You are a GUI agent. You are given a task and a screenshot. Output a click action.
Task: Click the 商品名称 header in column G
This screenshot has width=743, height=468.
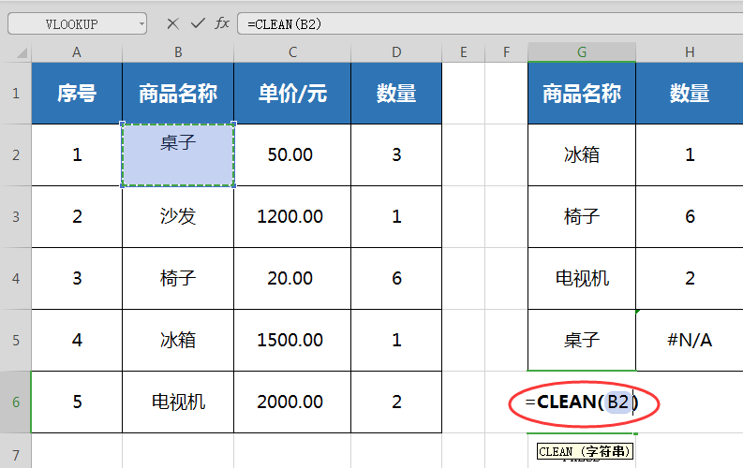(582, 94)
